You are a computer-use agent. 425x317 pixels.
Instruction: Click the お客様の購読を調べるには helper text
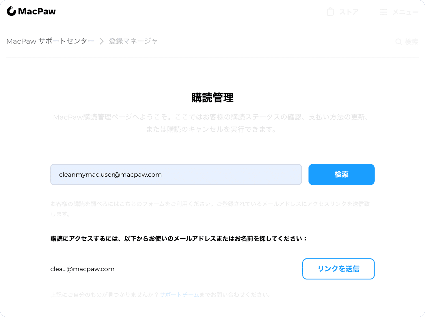coord(210,209)
